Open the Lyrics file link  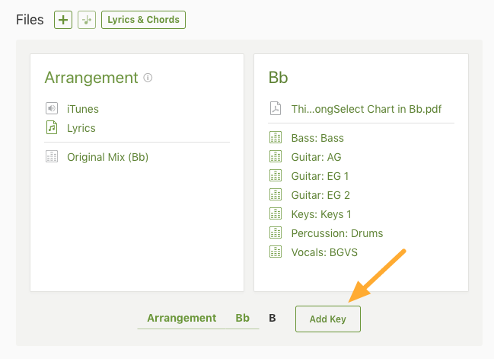point(81,128)
